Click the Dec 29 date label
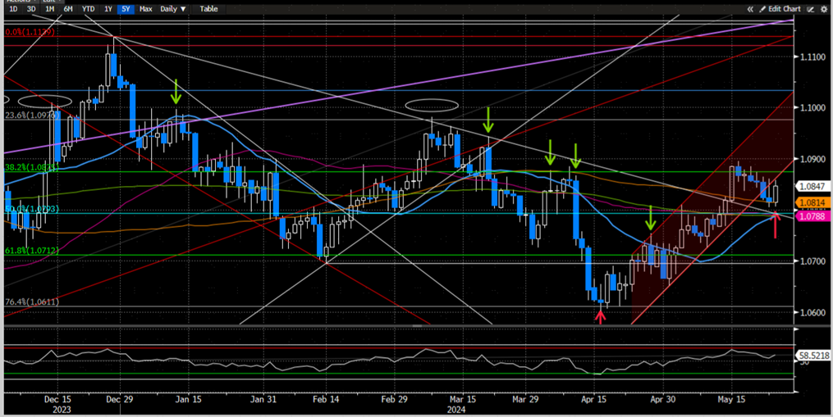 [x=120, y=399]
